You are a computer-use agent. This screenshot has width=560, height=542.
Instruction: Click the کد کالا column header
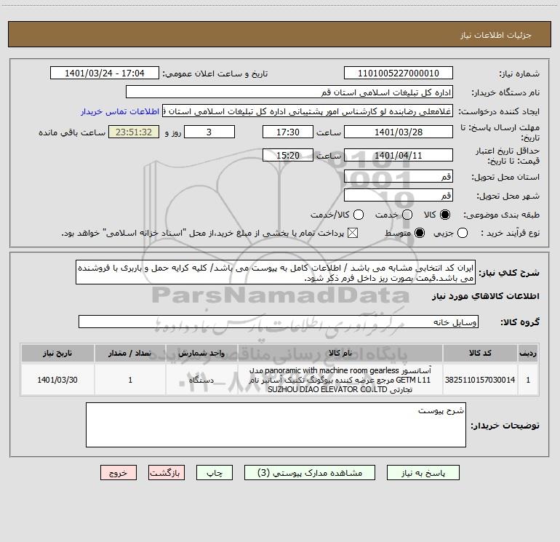coord(480,353)
